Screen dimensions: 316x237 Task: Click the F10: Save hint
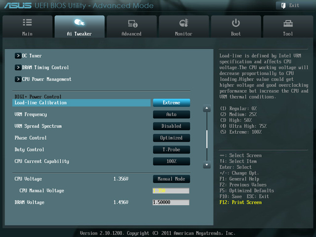pos(231,197)
